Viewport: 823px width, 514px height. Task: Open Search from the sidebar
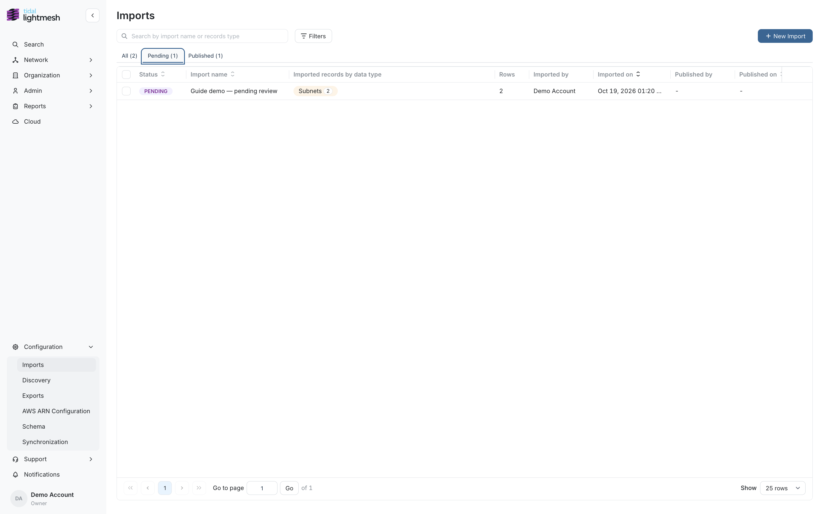(34, 45)
